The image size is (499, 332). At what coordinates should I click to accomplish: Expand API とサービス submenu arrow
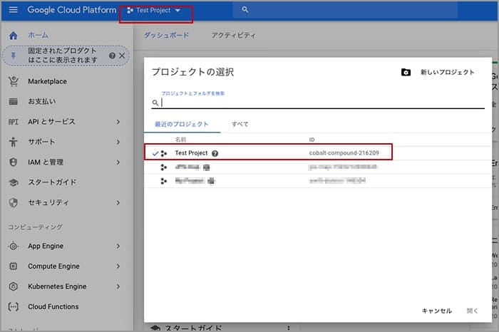118,122
